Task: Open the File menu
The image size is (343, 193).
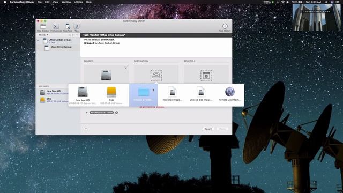Action: pyautogui.click(x=40, y=2)
